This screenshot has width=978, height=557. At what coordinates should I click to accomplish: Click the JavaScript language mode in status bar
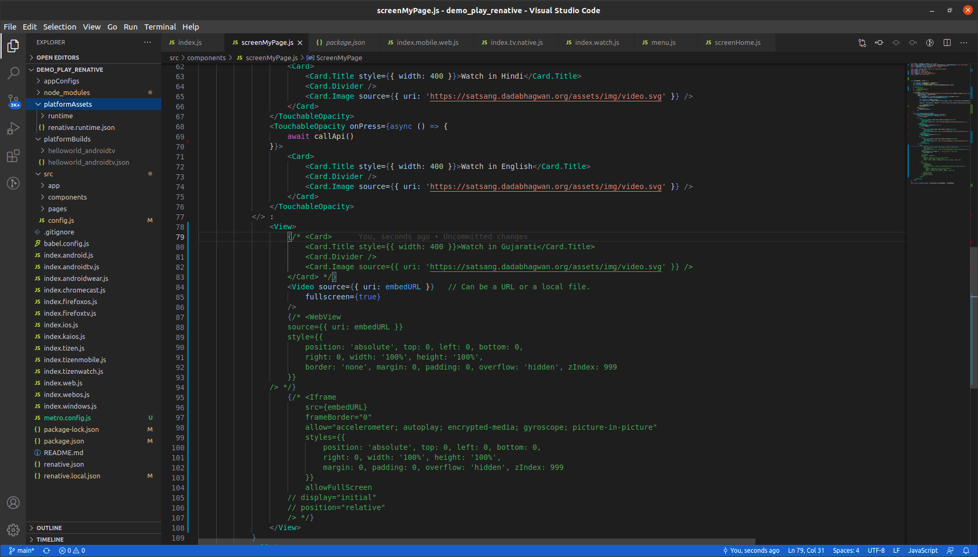[923, 551]
